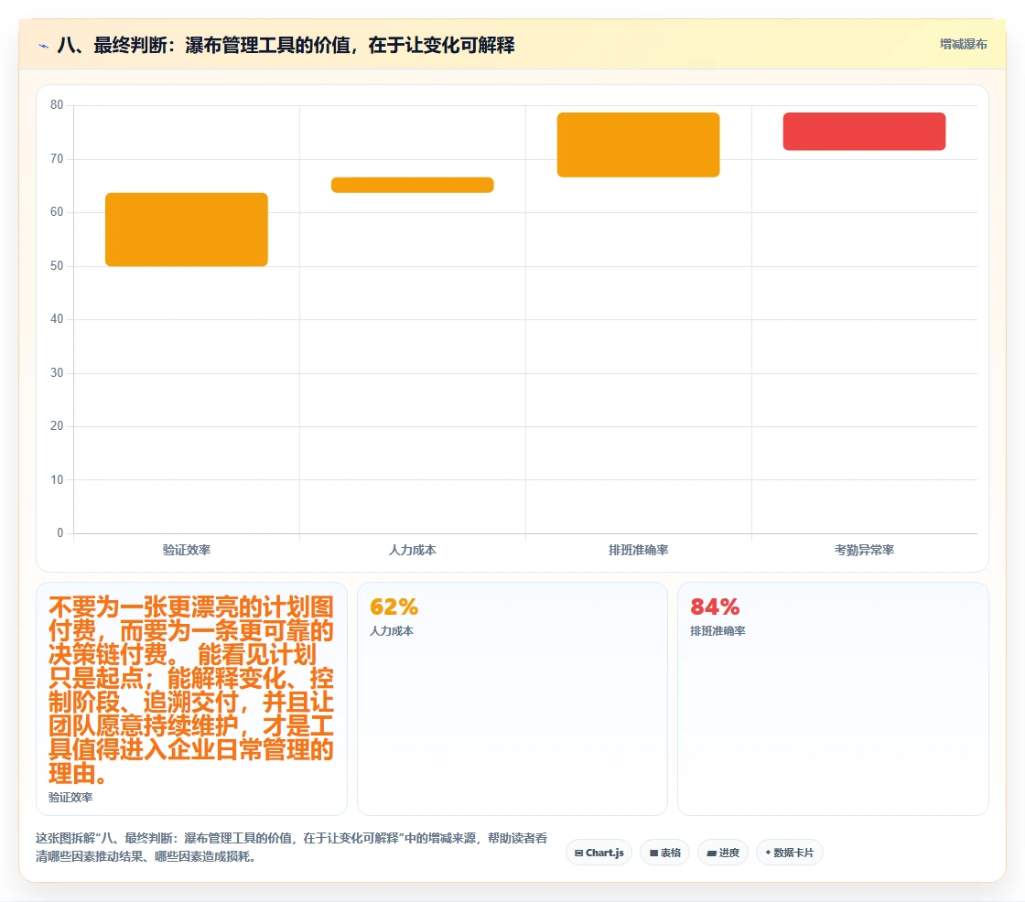Click 排班准确率 caption under 84%

(x=717, y=631)
